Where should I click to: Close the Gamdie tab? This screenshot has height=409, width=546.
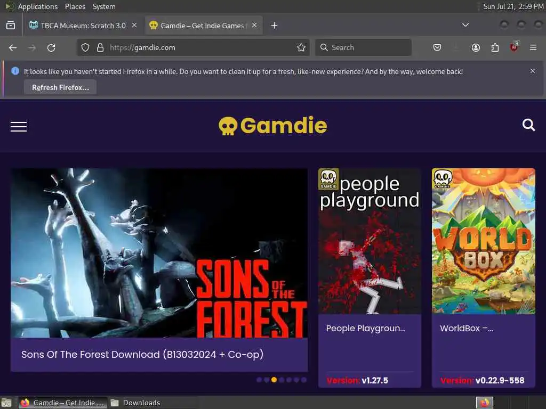(x=254, y=25)
